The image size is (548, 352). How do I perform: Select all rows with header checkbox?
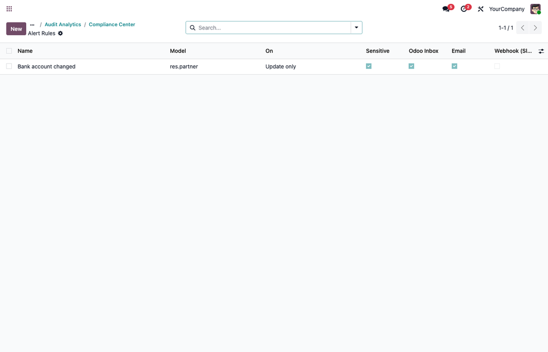[x=9, y=51]
